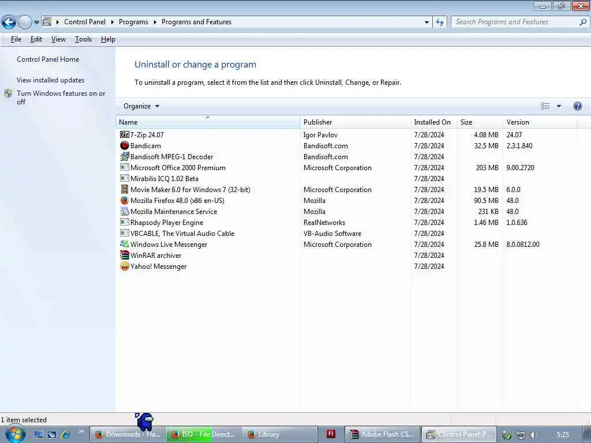This screenshot has width=591, height=443.
Task: Open help with the blue question mark icon
Action: point(577,106)
